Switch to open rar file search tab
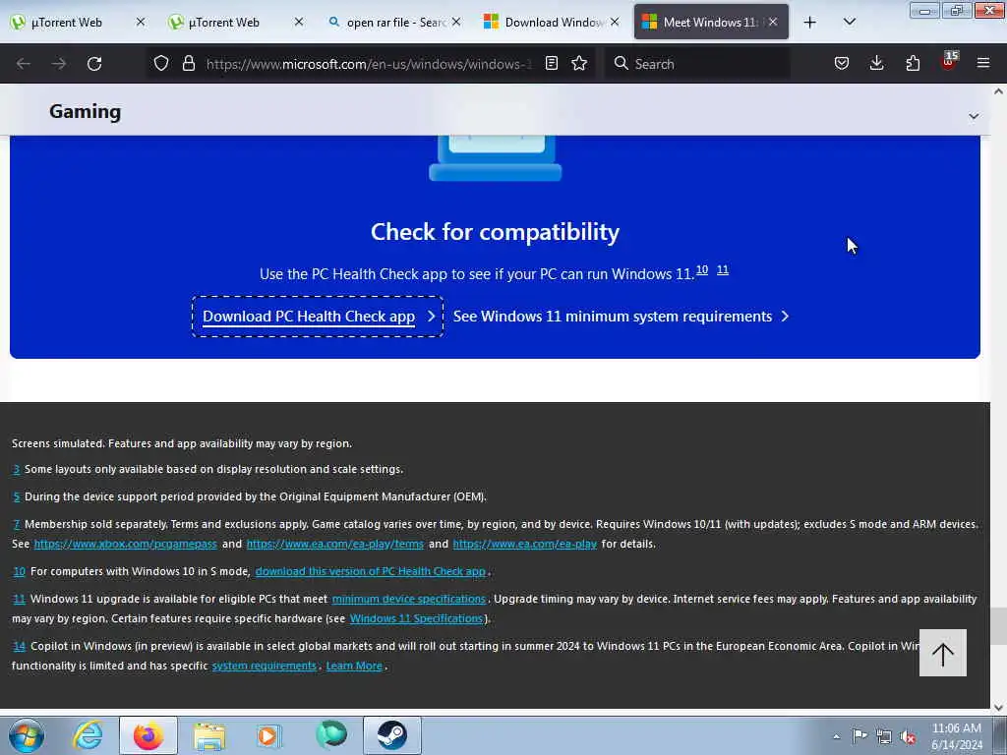The image size is (1007, 755). click(395, 22)
